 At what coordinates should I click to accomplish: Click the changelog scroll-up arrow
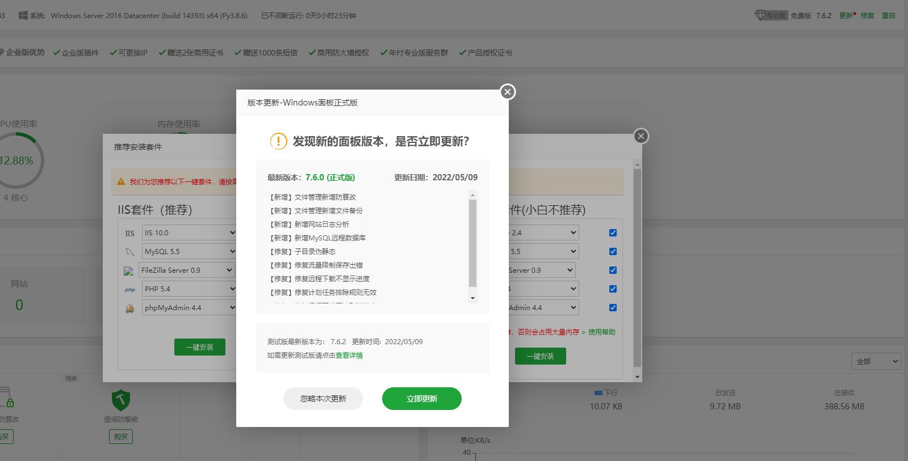point(472,195)
